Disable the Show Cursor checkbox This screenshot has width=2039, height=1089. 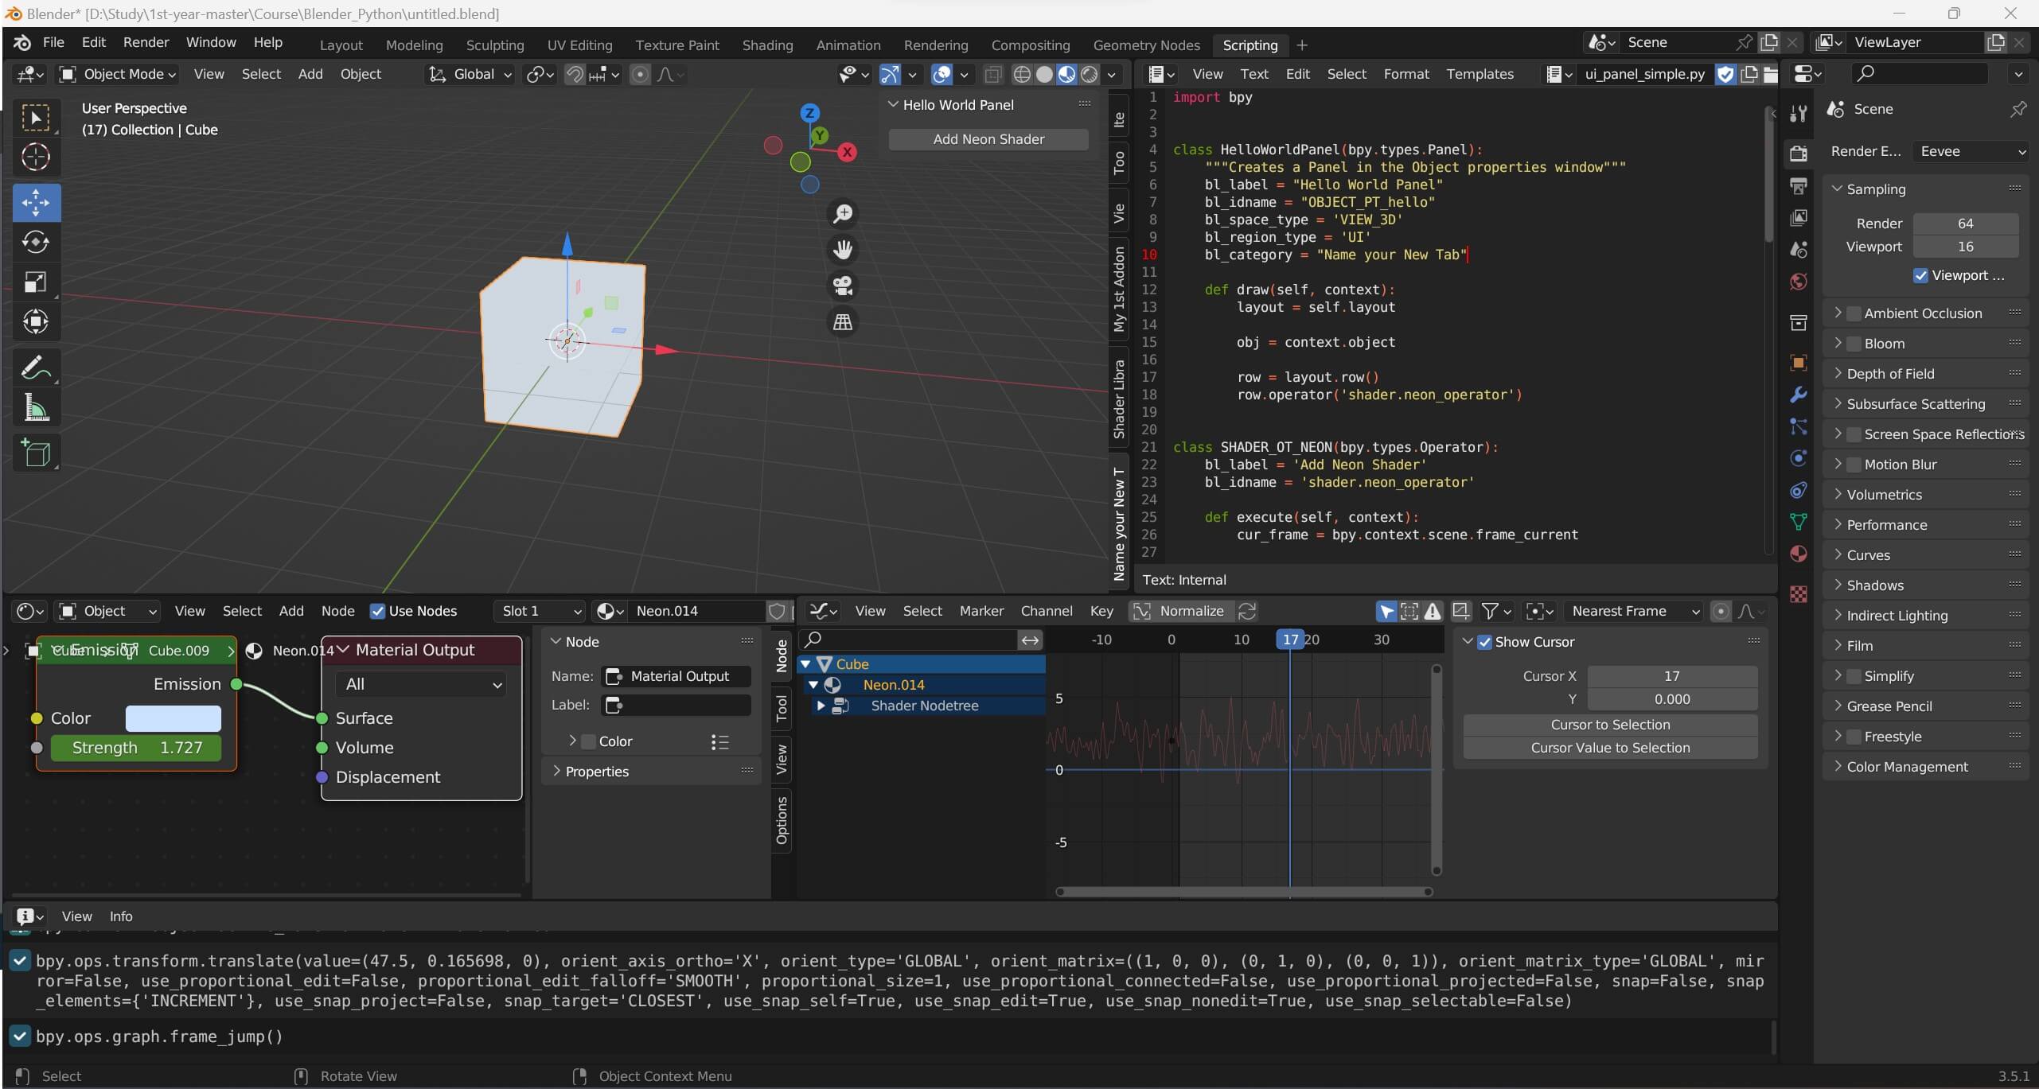(x=1484, y=642)
